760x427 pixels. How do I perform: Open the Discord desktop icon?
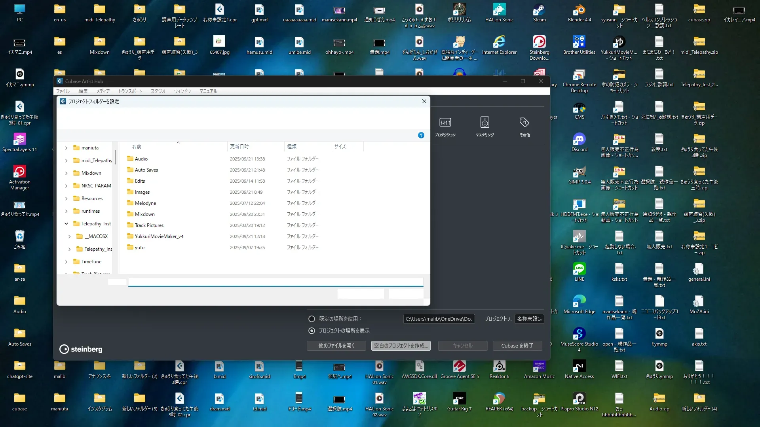click(x=579, y=139)
